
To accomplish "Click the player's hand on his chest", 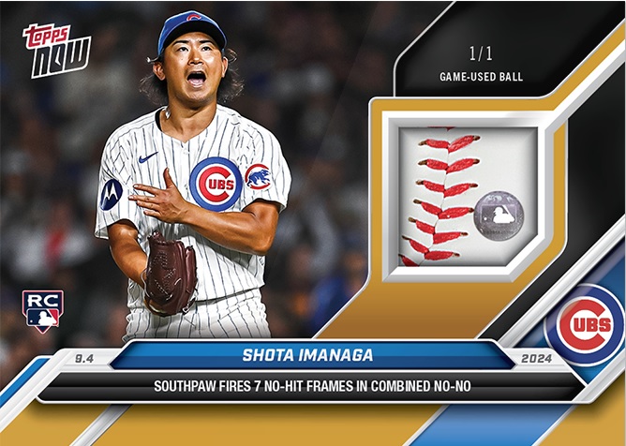I will point(159,198).
